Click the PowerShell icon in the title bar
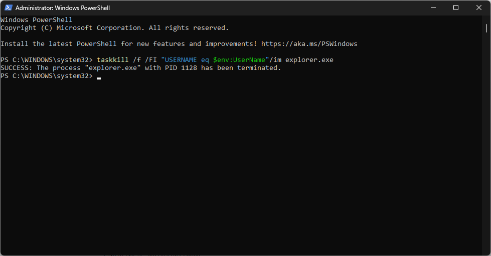This screenshot has width=491, height=256. tap(8, 8)
